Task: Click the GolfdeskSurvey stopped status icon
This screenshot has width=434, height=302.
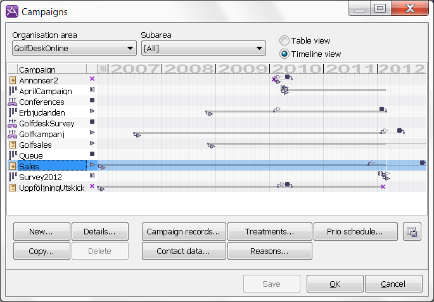Action: (x=92, y=122)
